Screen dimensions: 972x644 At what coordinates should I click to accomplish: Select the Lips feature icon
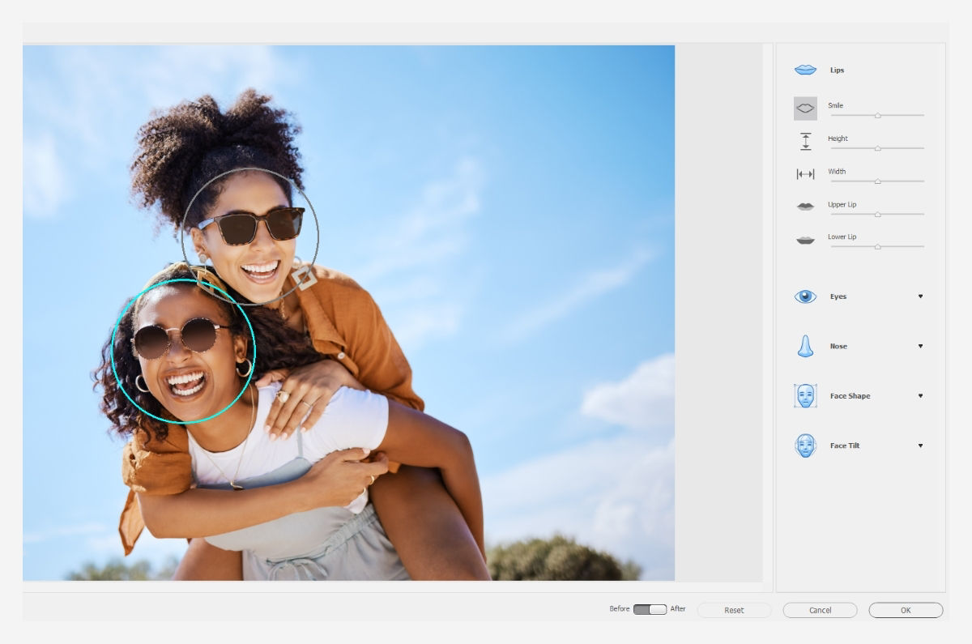(x=805, y=70)
